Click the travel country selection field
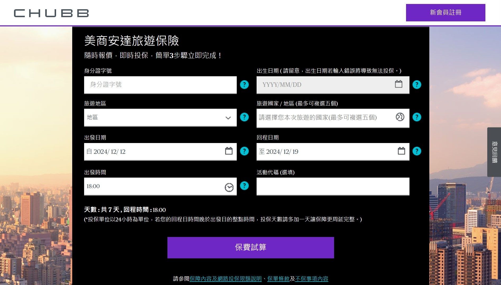 [333, 118]
